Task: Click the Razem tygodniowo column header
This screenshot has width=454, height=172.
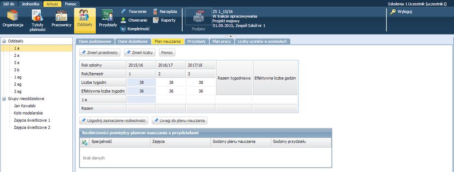Action: pyautogui.click(x=234, y=78)
